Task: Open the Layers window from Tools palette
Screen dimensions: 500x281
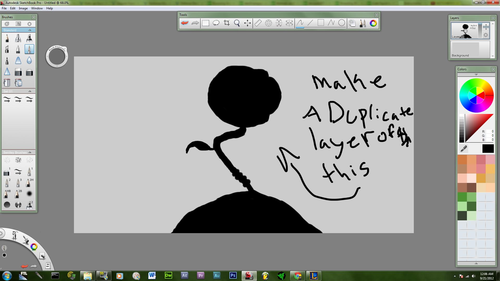Action: click(x=352, y=23)
